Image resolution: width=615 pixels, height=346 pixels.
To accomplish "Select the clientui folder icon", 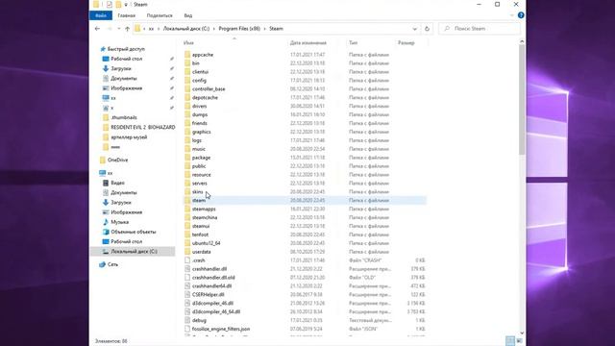I will click(x=187, y=72).
